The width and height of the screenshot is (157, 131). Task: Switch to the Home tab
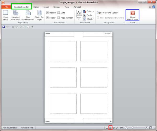[x=36, y=7]
